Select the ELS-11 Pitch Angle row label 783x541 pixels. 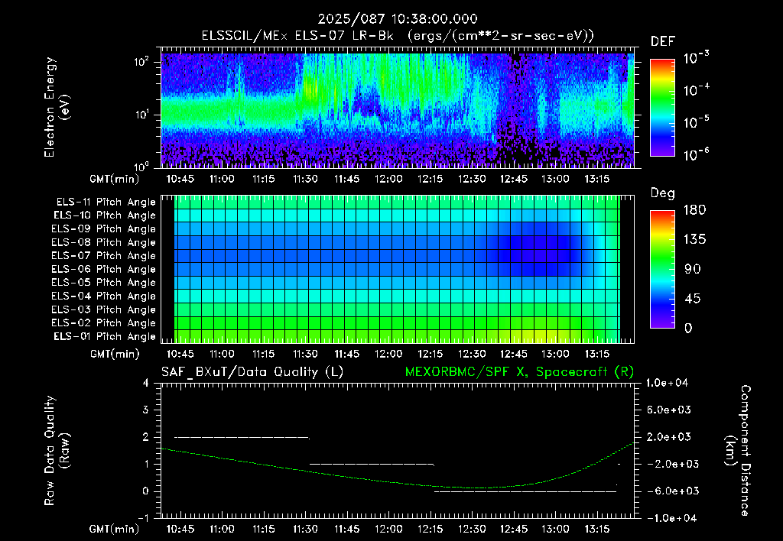click(x=106, y=202)
